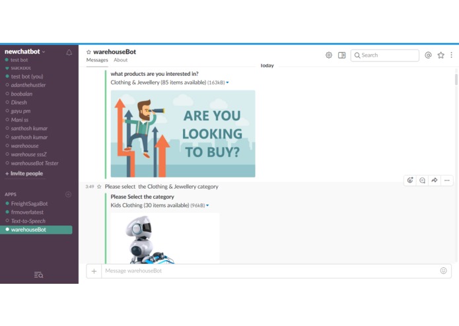Open the FreightSagaBot app
The image size is (459, 326).
click(x=29, y=203)
